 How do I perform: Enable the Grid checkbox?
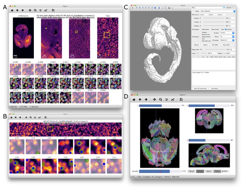[201, 39]
